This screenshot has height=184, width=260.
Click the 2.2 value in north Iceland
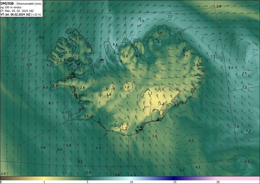click(x=126, y=56)
